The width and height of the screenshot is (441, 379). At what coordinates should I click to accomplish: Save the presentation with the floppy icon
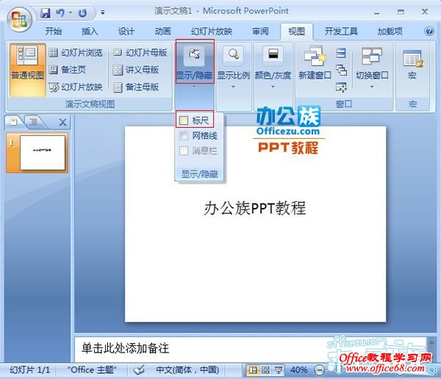[46, 12]
